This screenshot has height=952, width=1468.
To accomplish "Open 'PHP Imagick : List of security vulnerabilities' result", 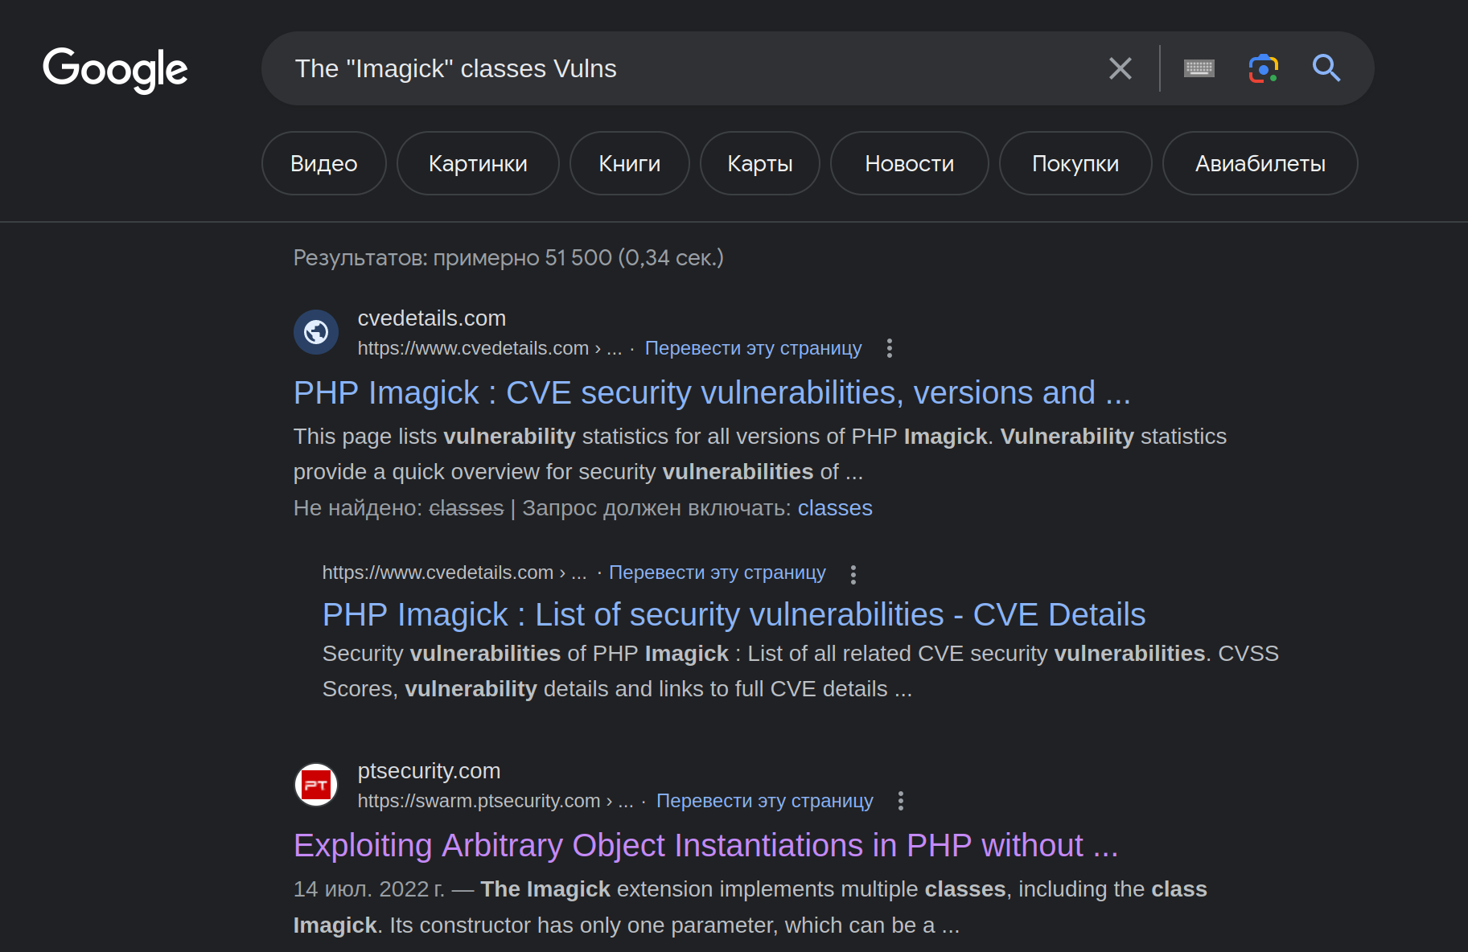I will click(734, 615).
